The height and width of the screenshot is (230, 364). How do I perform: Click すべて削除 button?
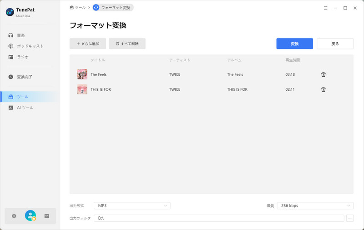pos(127,44)
